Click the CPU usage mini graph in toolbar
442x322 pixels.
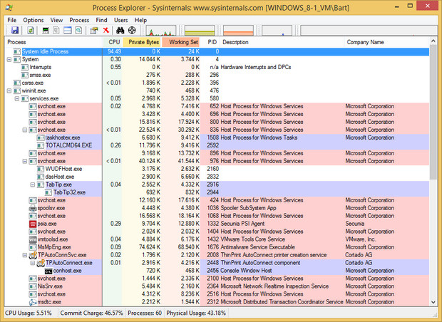(x=160, y=31)
